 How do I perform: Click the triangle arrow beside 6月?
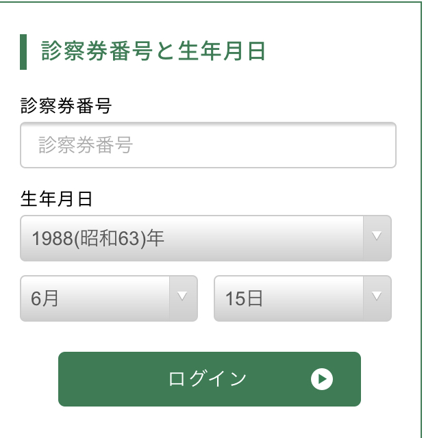(x=182, y=296)
